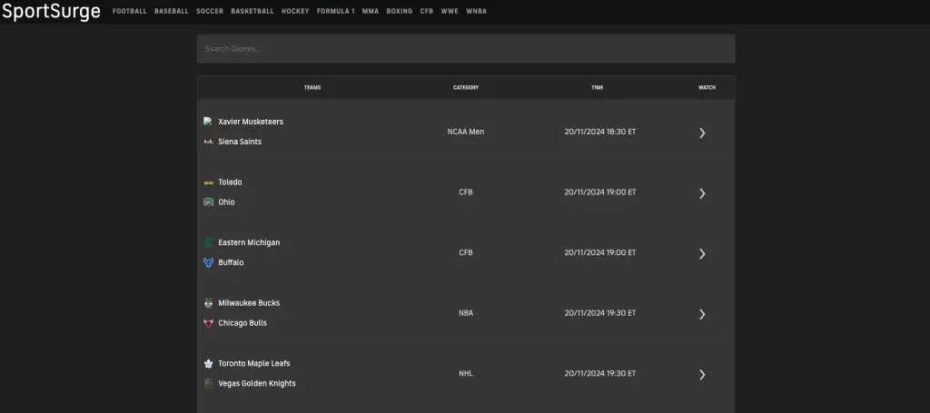Click the NHL category cell
The height and width of the screenshot is (413, 930).
(x=466, y=373)
